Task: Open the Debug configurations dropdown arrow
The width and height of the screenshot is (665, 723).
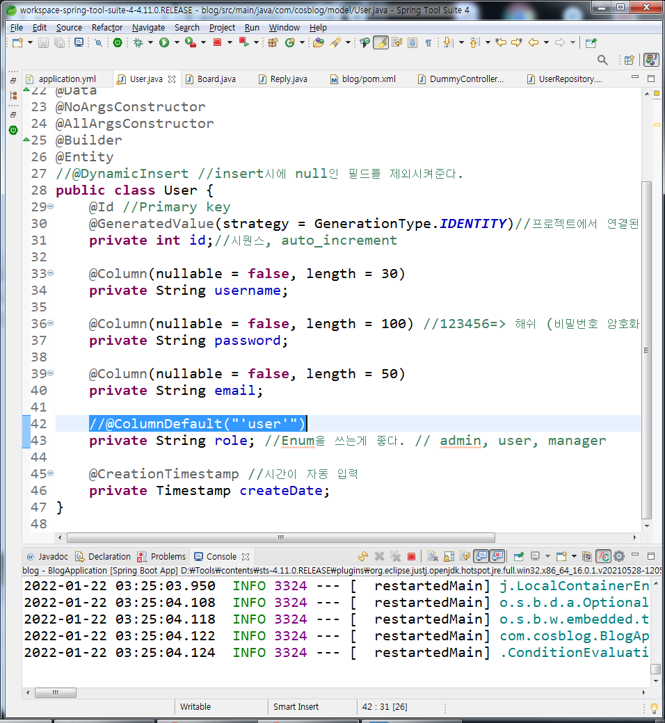Action: [150, 43]
